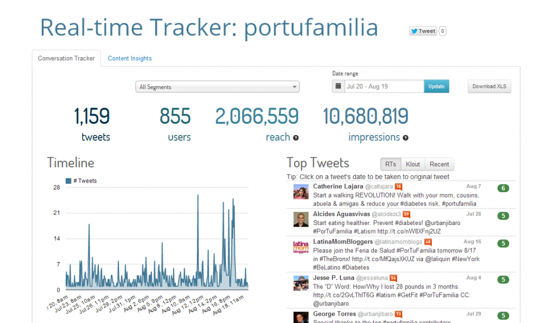Click Catherine Lajara's Klout score badge
The height and width of the screenshot is (323, 542).
(x=399, y=186)
